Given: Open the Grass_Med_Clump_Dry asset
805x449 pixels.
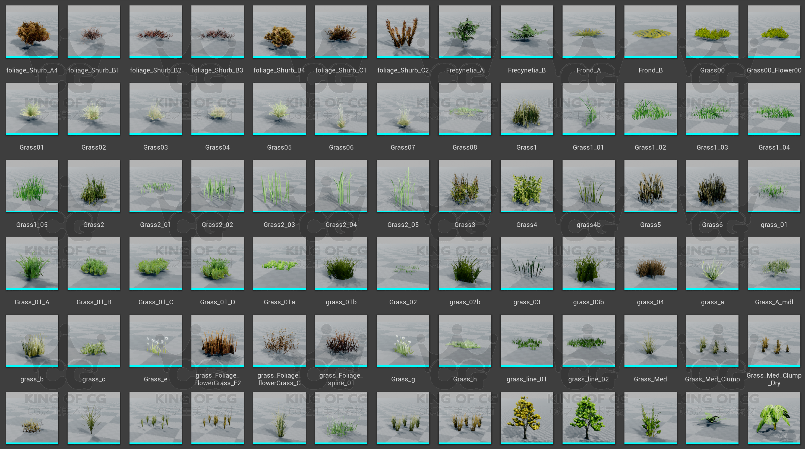Looking at the screenshot, I should coord(774,340).
